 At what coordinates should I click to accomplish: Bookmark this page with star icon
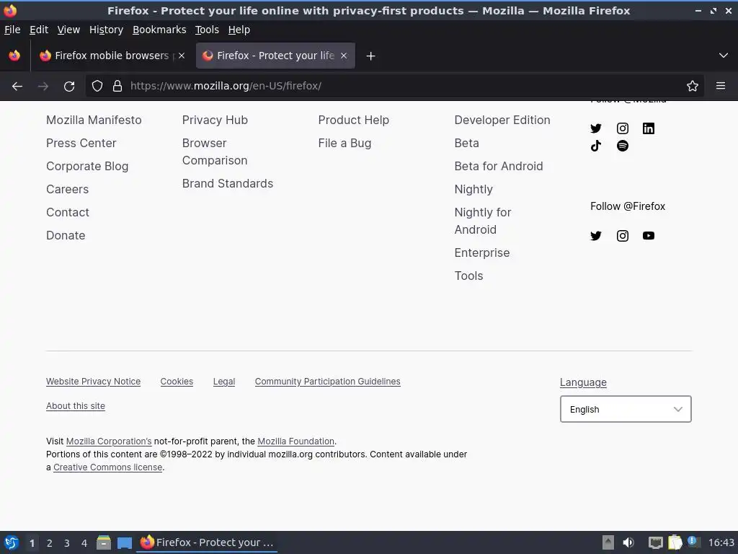pyautogui.click(x=693, y=86)
